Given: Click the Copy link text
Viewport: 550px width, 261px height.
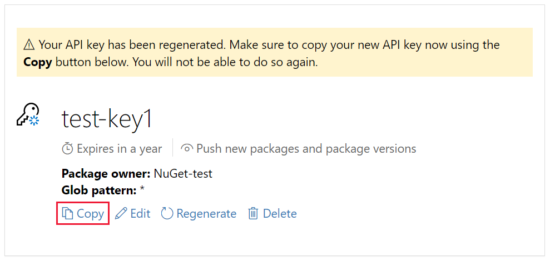Looking at the screenshot, I should (x=91, y=214).
